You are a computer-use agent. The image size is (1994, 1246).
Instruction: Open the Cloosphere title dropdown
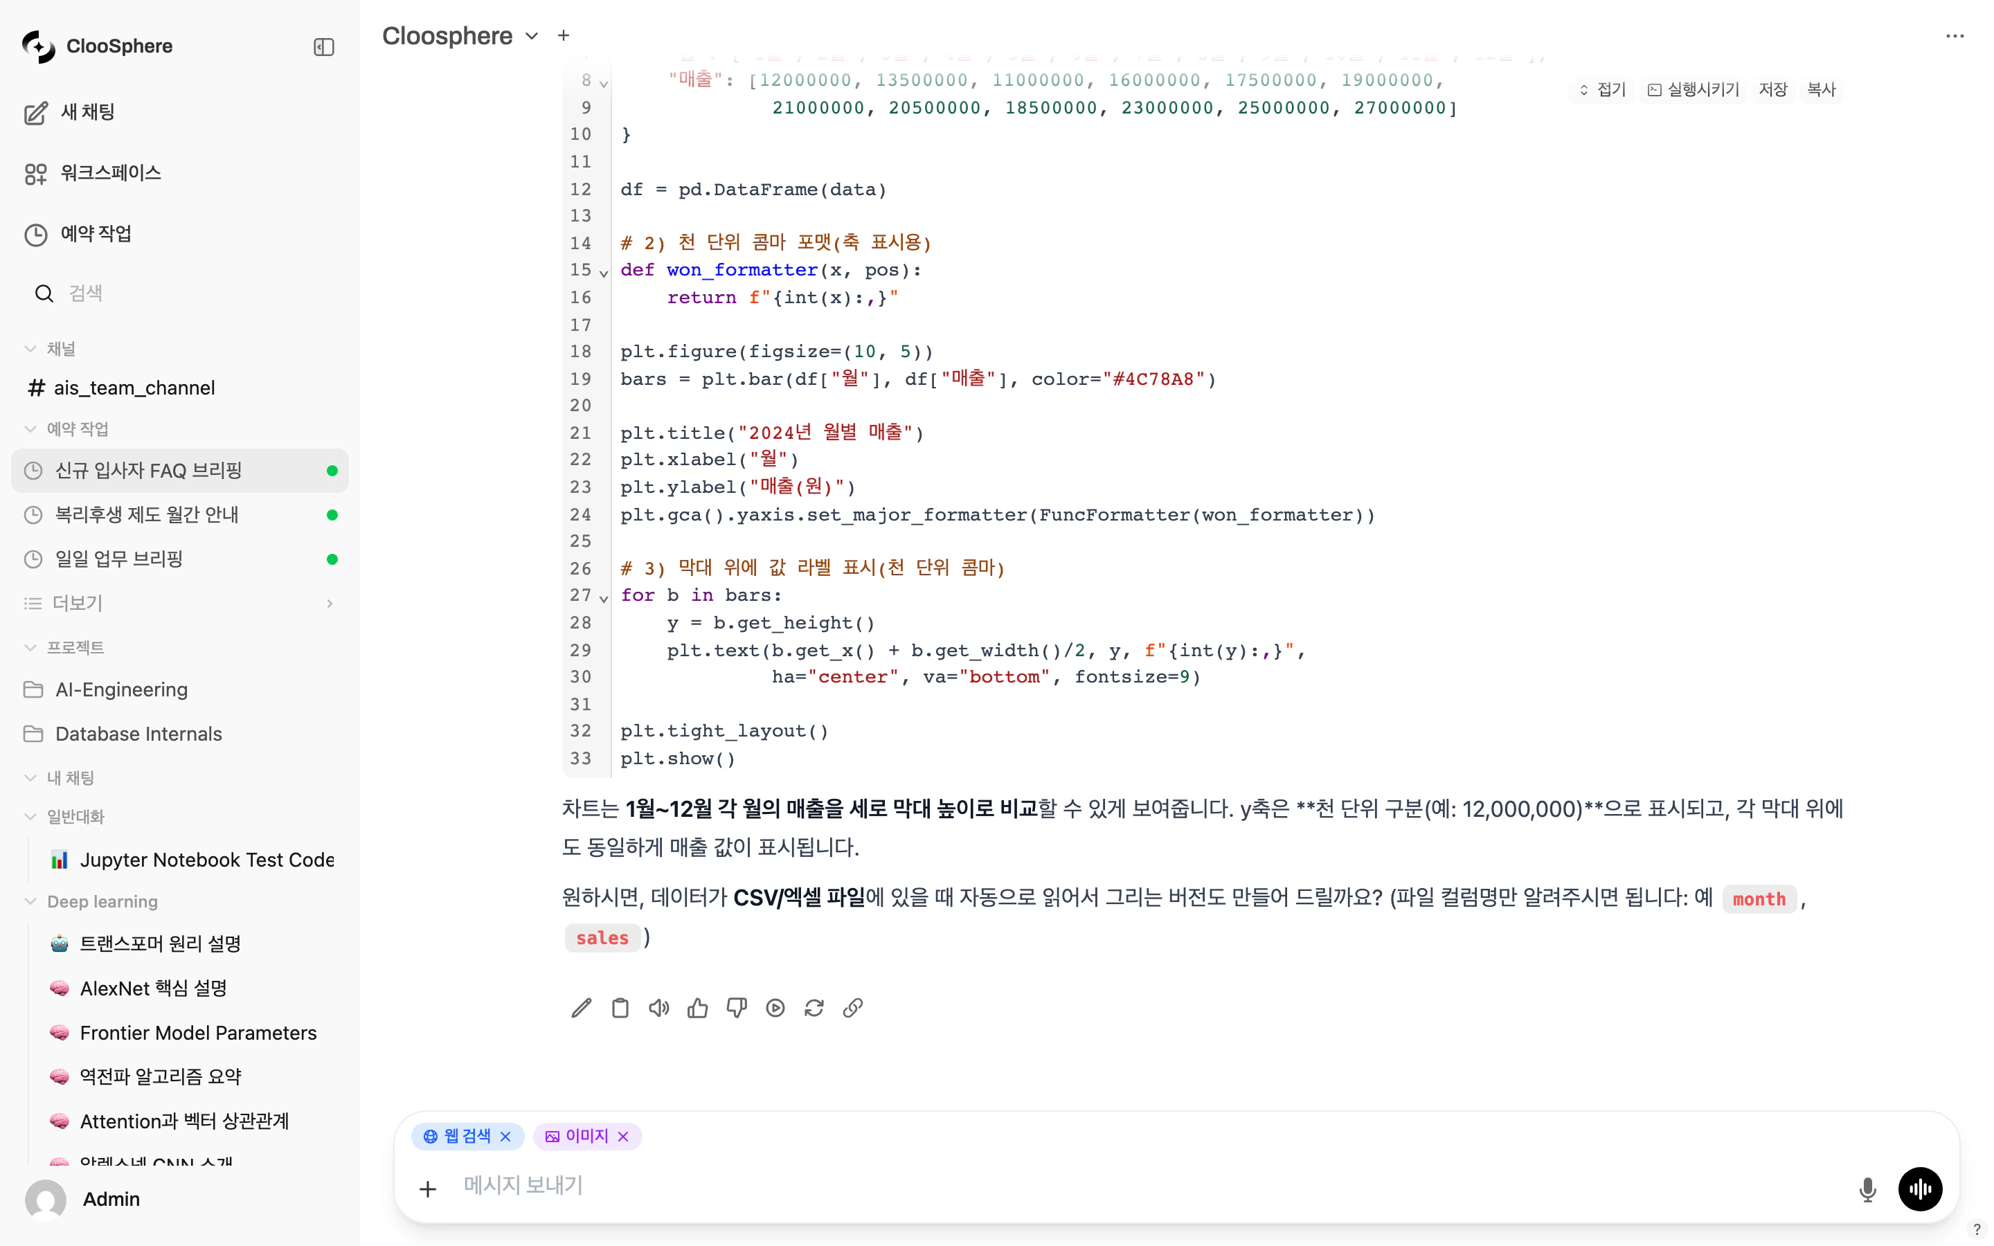click(532, 36)
